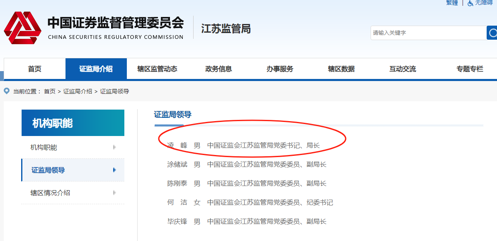This screenshot has width=497, height=241.
Task: Click the accessibility wheelchair icon
Action: (470, 3)
